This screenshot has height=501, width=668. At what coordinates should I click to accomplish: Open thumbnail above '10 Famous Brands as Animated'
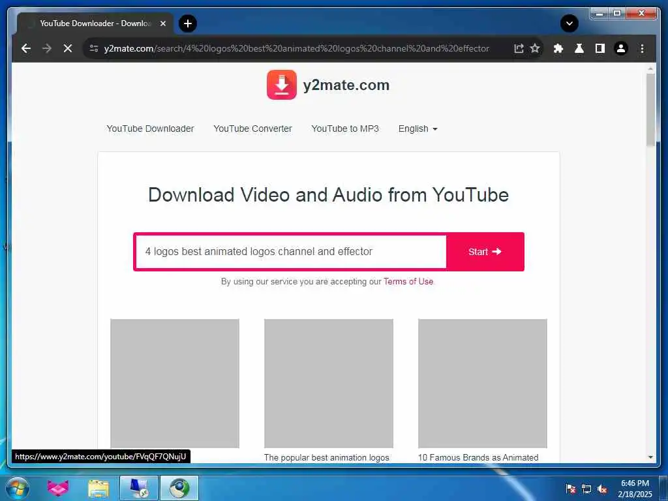pyautogui.click(x=482, y=383)
